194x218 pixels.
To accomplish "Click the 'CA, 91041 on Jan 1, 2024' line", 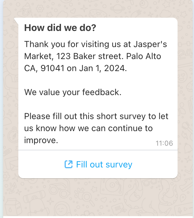I will [x=76, y=68].
